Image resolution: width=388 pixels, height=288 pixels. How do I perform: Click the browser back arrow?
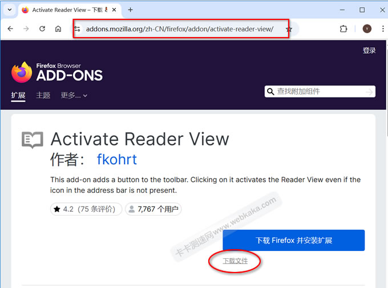tap(10, 29)
